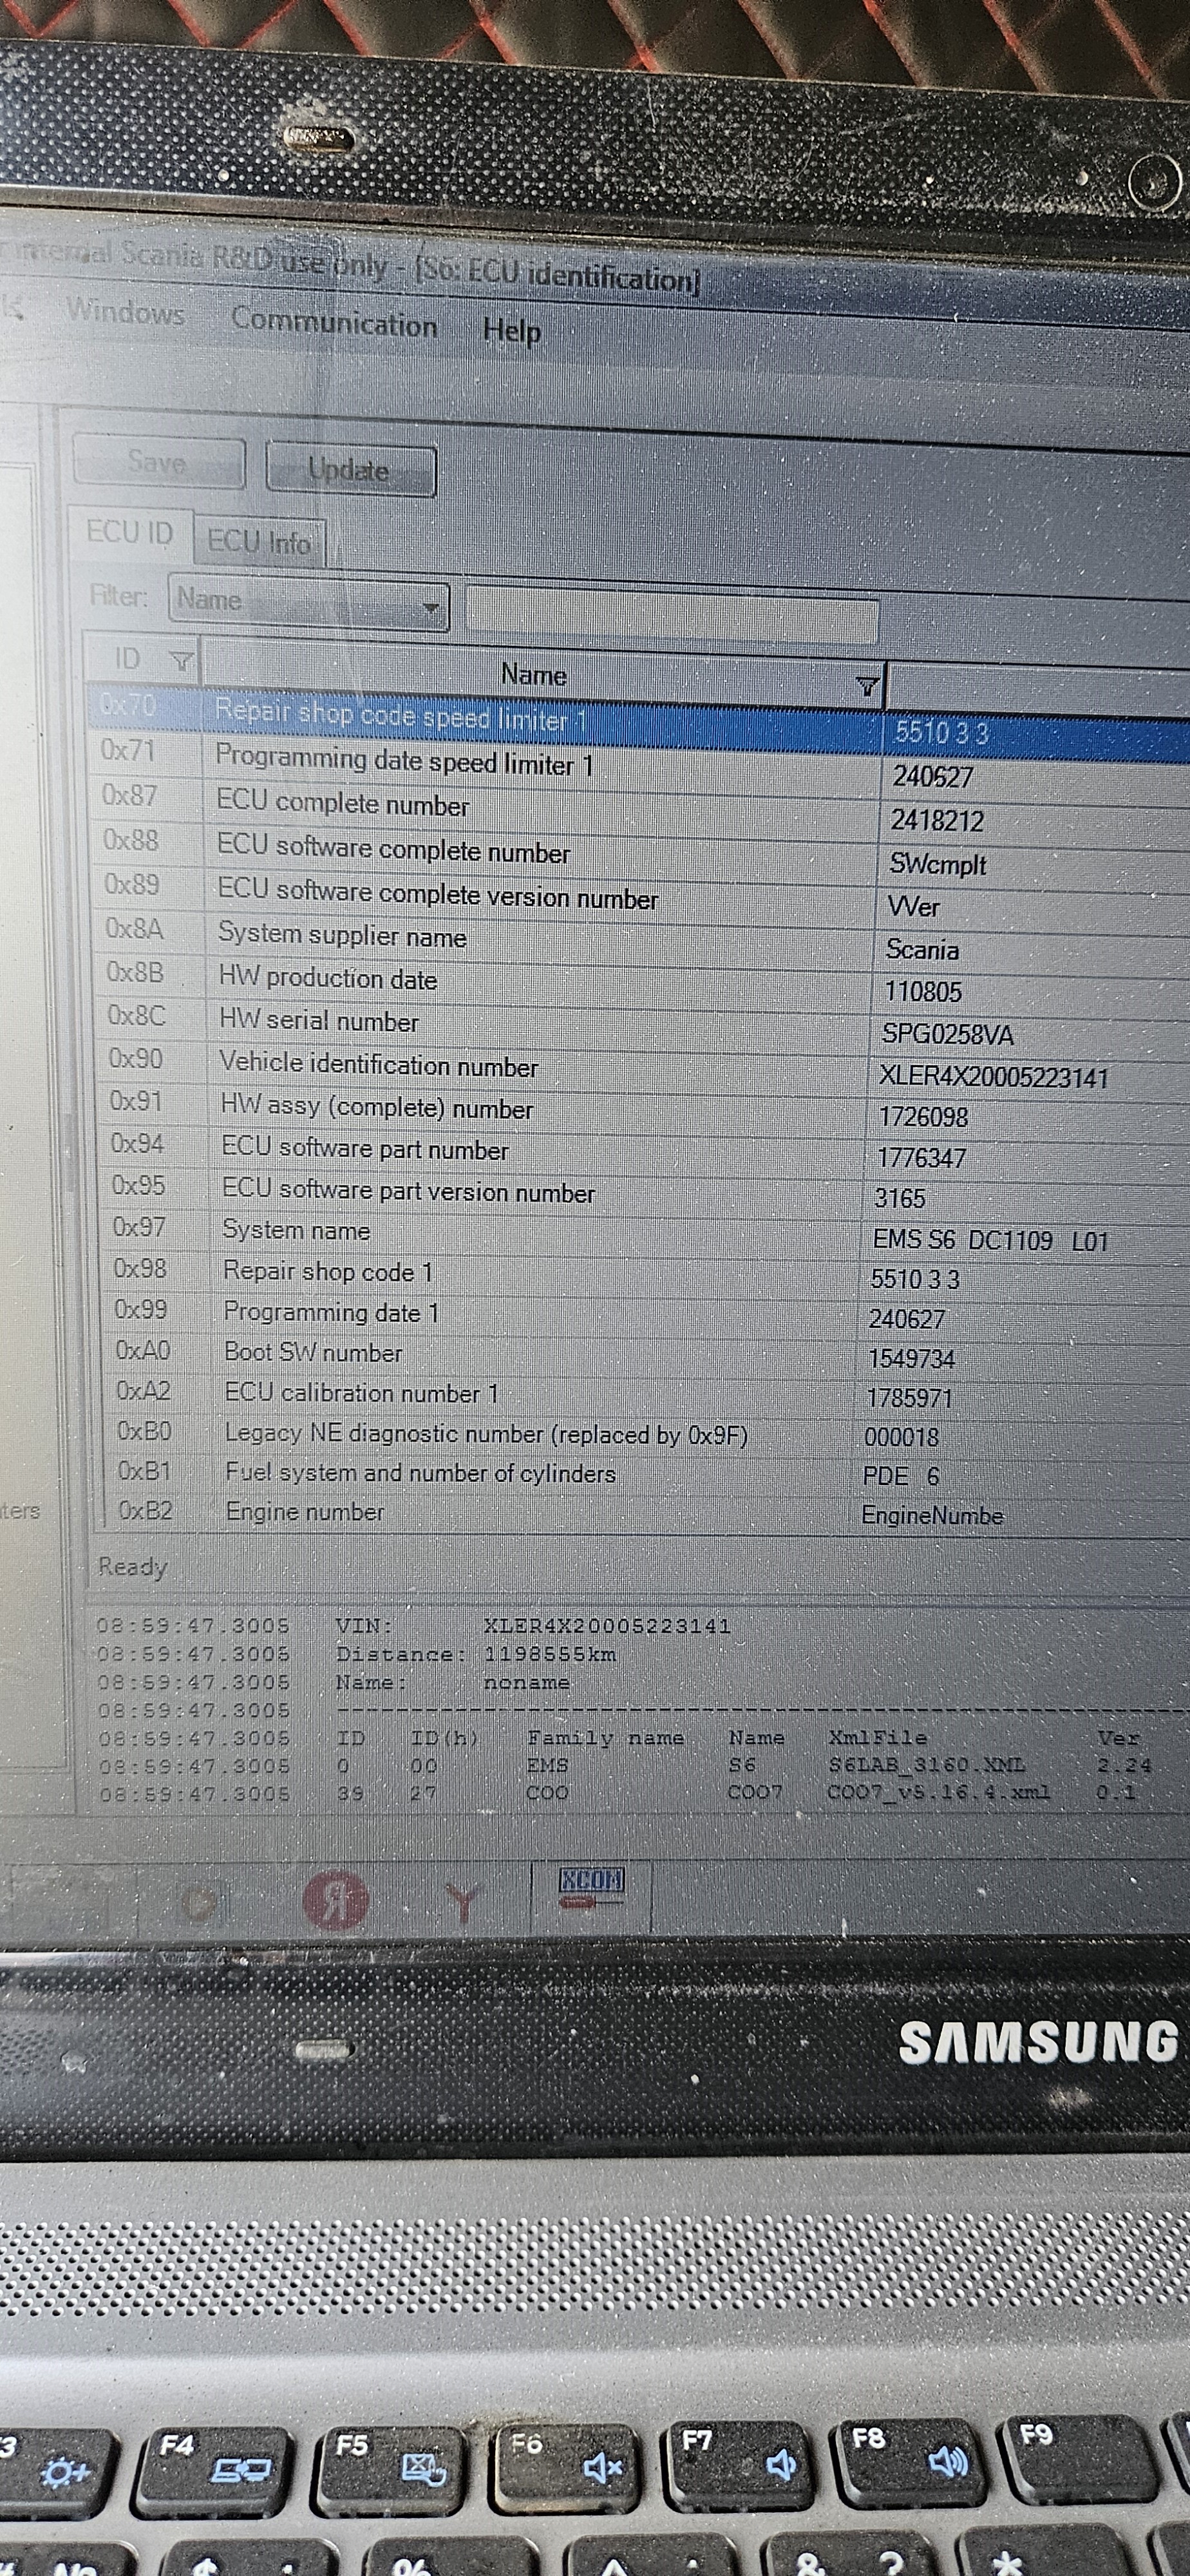Click the red Y taskbar icon
The width and height of the screenshot is (1190, 2576).
click(462, 1900)
